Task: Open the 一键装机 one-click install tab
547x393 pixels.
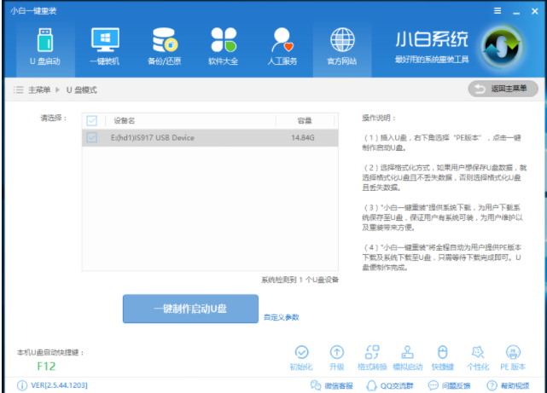Action: [x=105, y=46]
